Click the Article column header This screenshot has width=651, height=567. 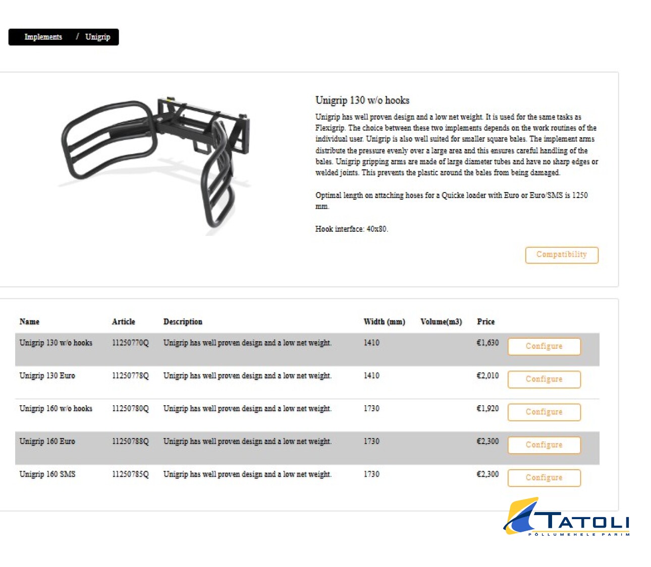pyautogui.click(x=123, y=322)
